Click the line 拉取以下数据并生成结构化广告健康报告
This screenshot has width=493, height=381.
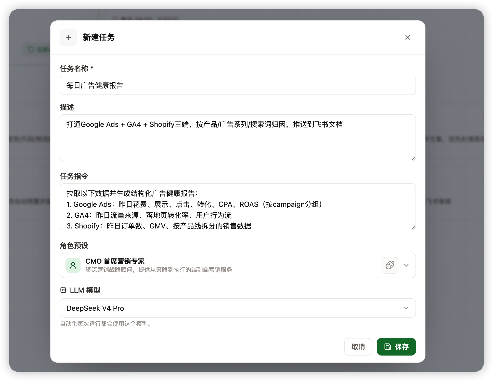pos(132,193)
